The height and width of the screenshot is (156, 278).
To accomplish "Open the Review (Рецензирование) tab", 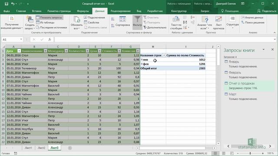I will point(121,11).
